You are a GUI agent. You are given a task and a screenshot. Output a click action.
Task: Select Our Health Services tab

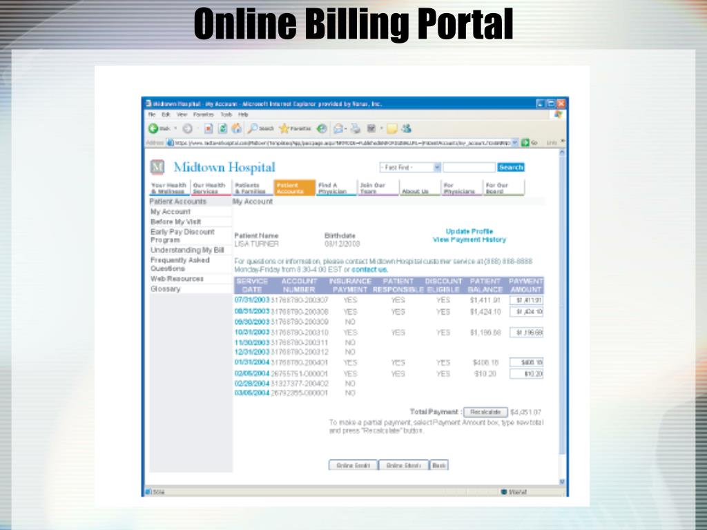click(210, 188)
